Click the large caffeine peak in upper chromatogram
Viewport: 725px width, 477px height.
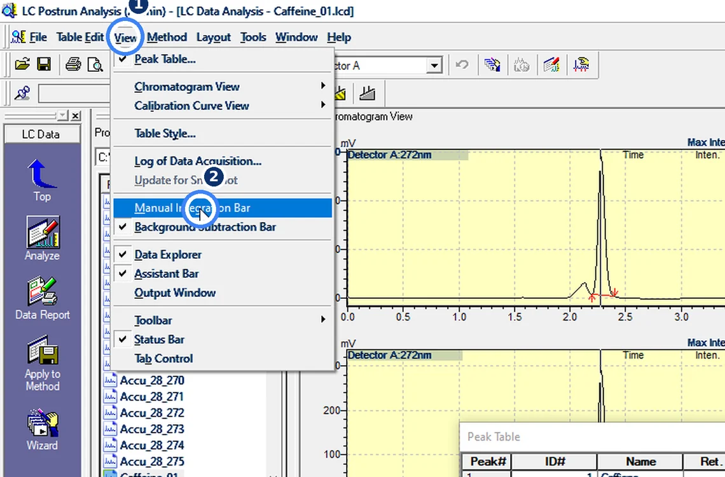pos(602,226)
